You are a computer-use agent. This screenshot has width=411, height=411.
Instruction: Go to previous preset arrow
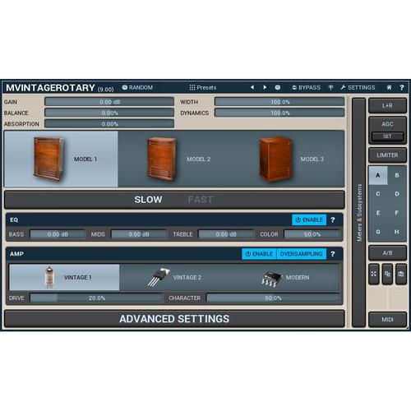point(252,87)
